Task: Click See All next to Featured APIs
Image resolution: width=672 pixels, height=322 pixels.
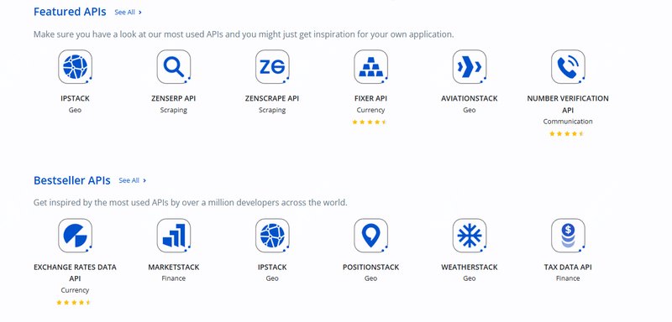Action: [x=128, y=13]
